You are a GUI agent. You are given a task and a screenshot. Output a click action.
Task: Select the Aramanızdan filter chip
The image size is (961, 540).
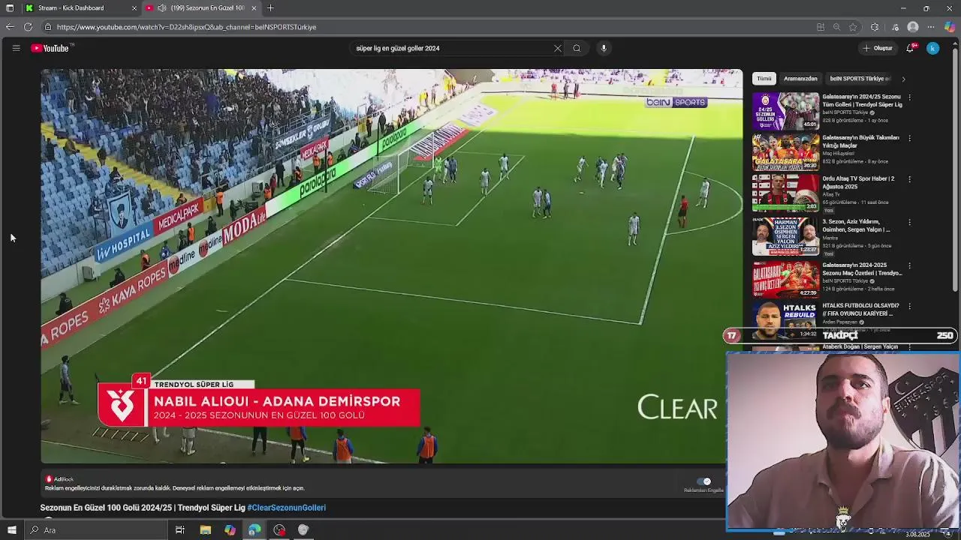pos(800,79)
